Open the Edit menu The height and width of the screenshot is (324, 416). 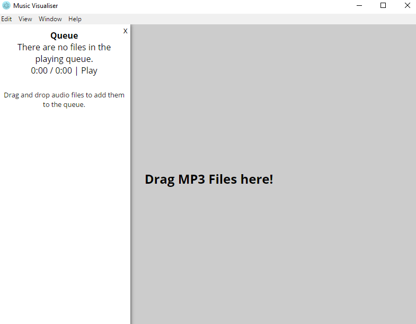[x=6, y=19]
